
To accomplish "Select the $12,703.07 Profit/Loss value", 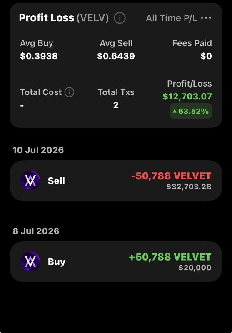I will [187, 97].
